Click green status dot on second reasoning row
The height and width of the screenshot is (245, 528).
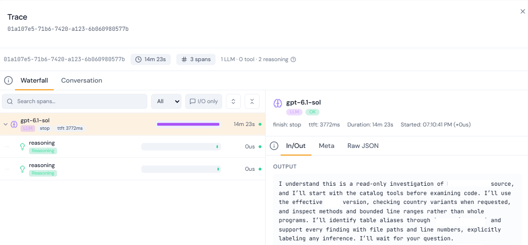tap(260, 169)
